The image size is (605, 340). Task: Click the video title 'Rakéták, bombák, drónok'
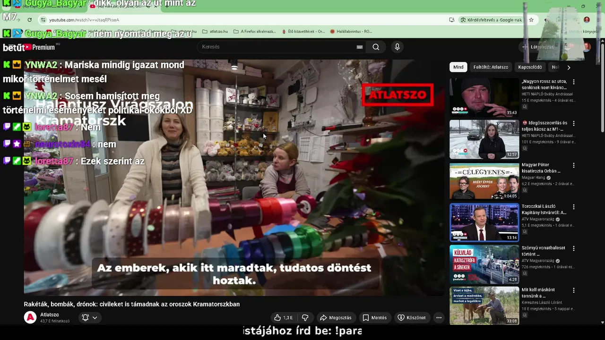pyautogui.click(x=132, y=304)
